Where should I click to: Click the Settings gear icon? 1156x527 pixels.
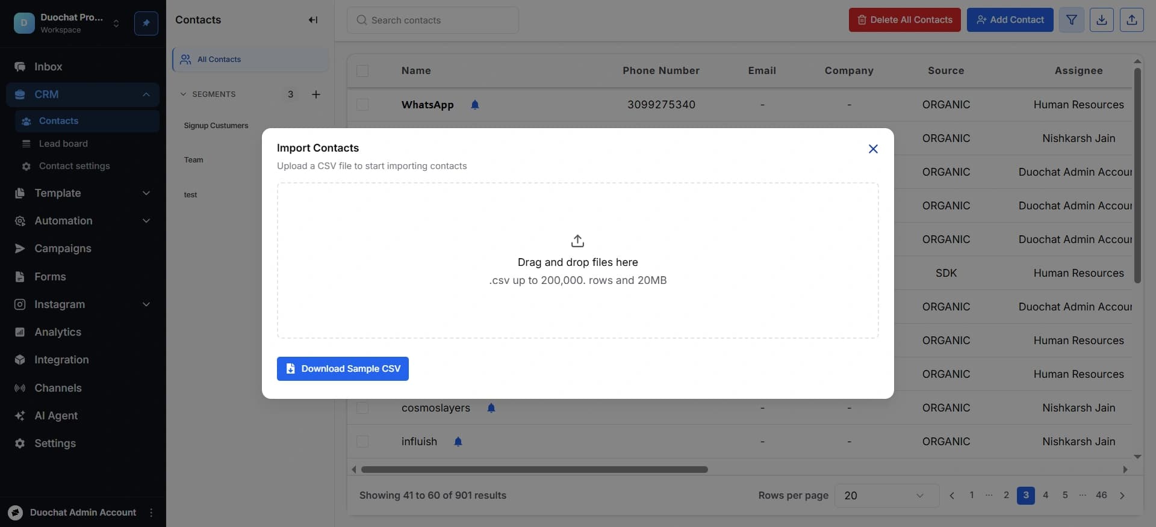click(x=20, y=443)
